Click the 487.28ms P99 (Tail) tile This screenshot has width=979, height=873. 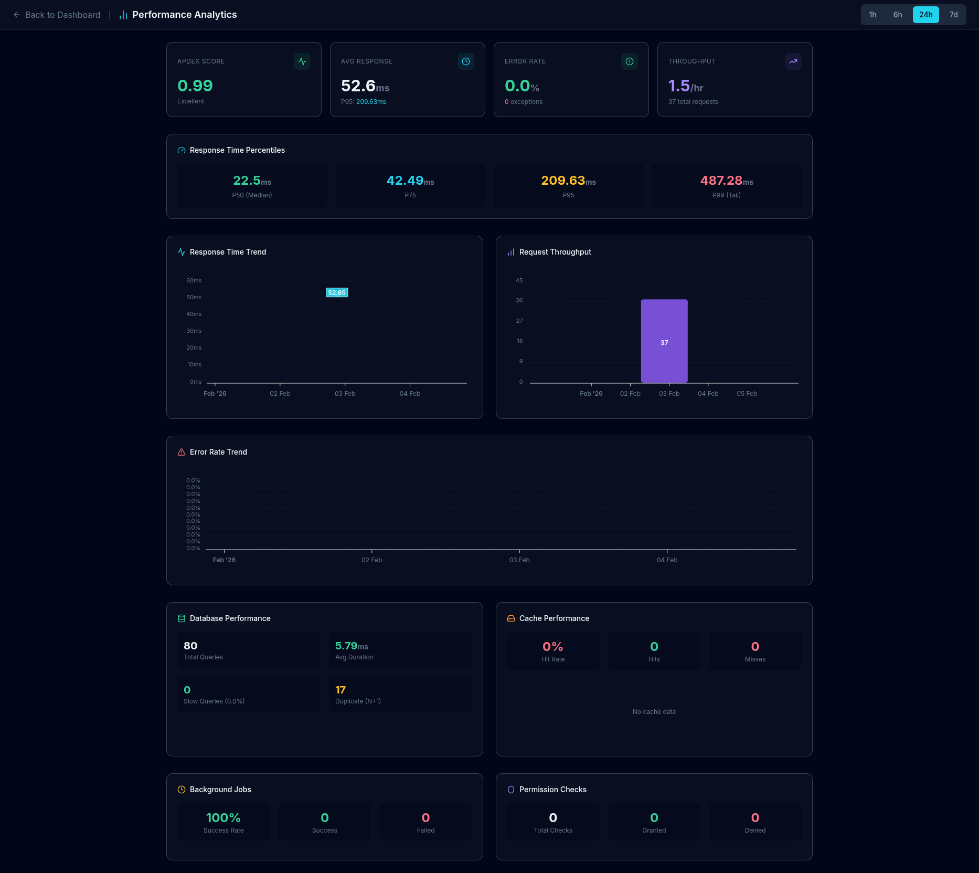[x=727, y=186]
